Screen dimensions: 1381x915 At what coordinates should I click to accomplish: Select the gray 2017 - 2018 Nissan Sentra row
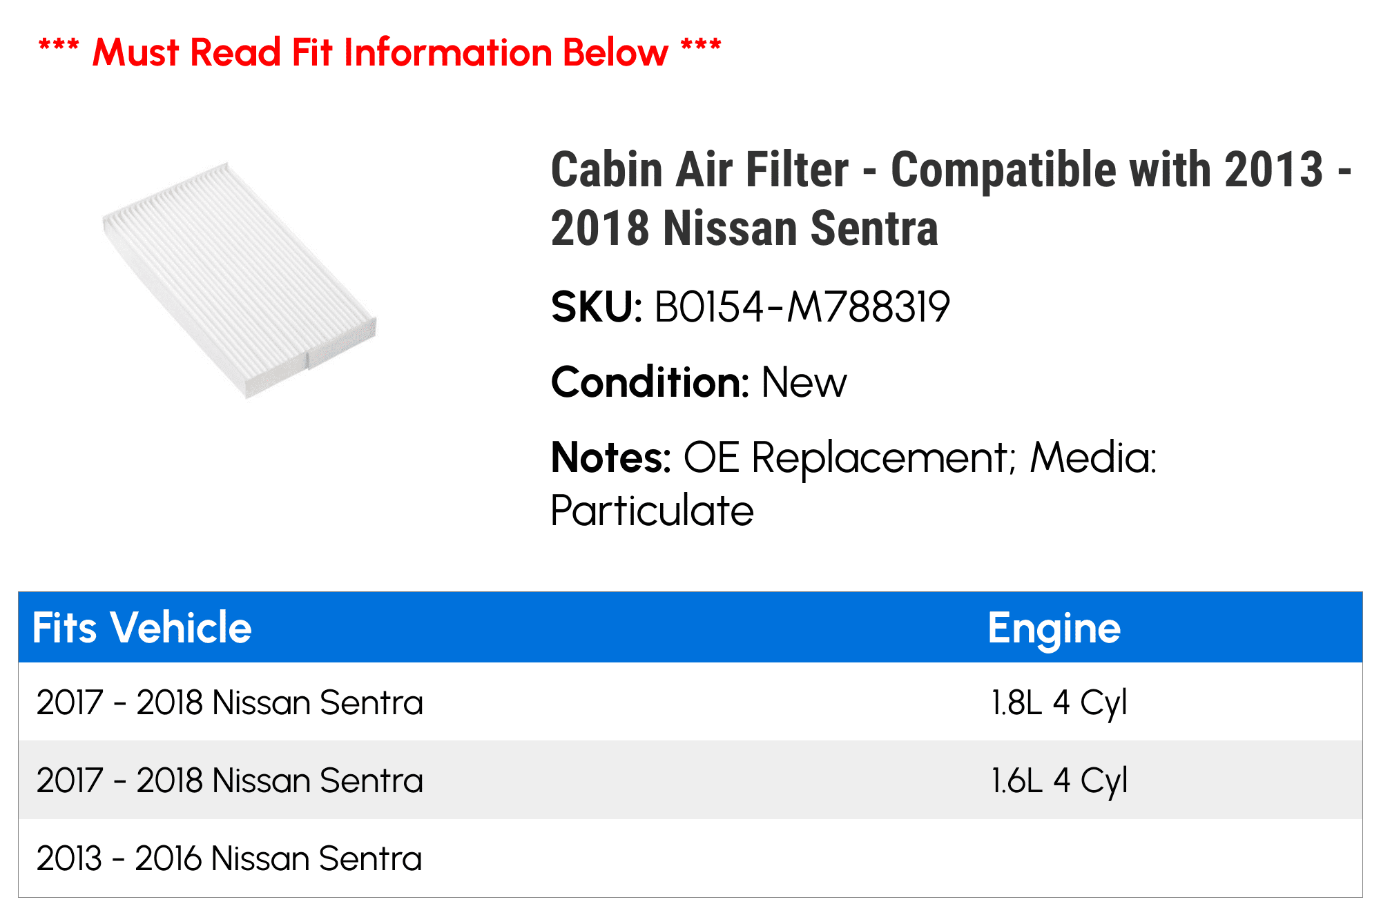pos(690,780)
